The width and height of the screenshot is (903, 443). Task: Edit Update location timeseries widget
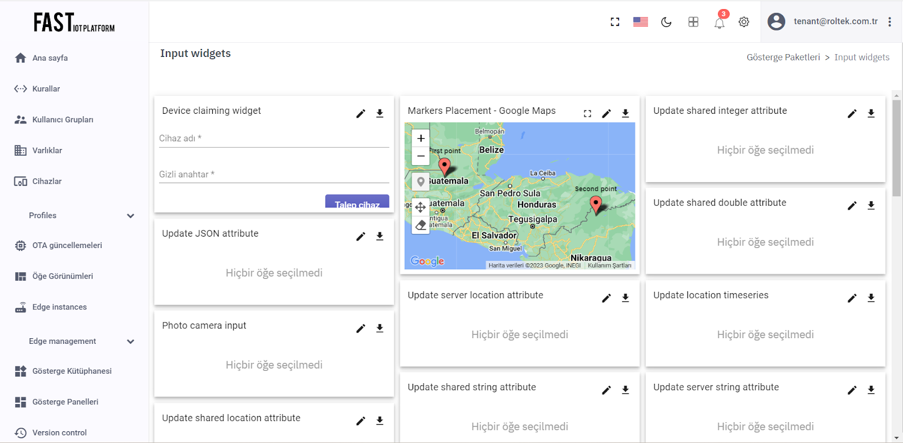point(852,298)
